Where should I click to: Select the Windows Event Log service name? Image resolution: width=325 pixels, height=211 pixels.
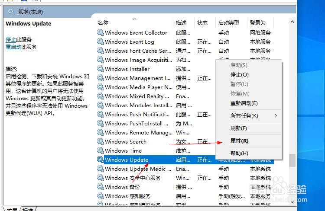click(129, 42)
